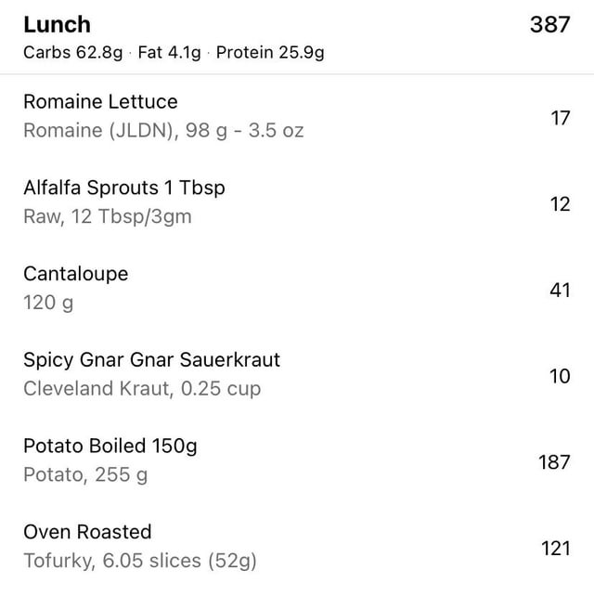The height and width of the screenshot is (596, 594).
Task: Open the Romaine Lettuce entry
Action: [100, 102]
